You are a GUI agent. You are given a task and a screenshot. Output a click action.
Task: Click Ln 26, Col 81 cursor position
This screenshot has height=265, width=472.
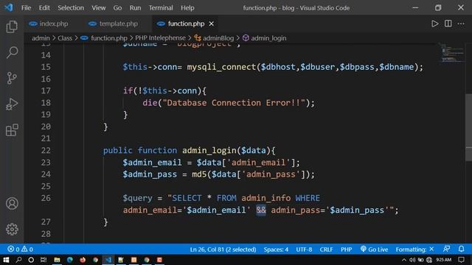coord(223,250)
